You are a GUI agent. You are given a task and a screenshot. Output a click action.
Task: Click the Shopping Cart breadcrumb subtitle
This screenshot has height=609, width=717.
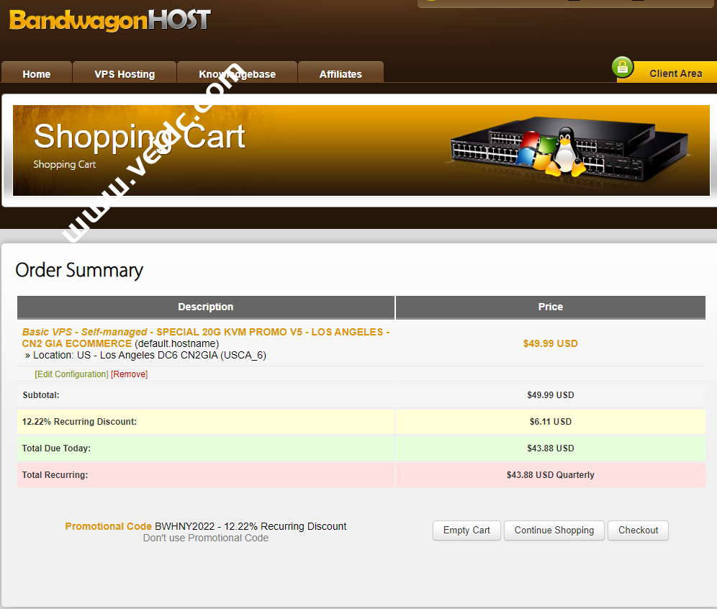pos(65,165)
